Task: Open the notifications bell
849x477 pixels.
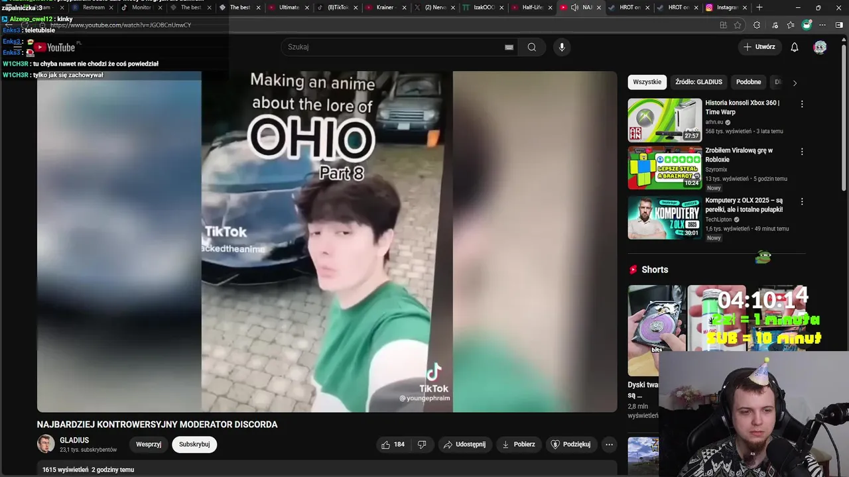Action: (x=794, y=47)
